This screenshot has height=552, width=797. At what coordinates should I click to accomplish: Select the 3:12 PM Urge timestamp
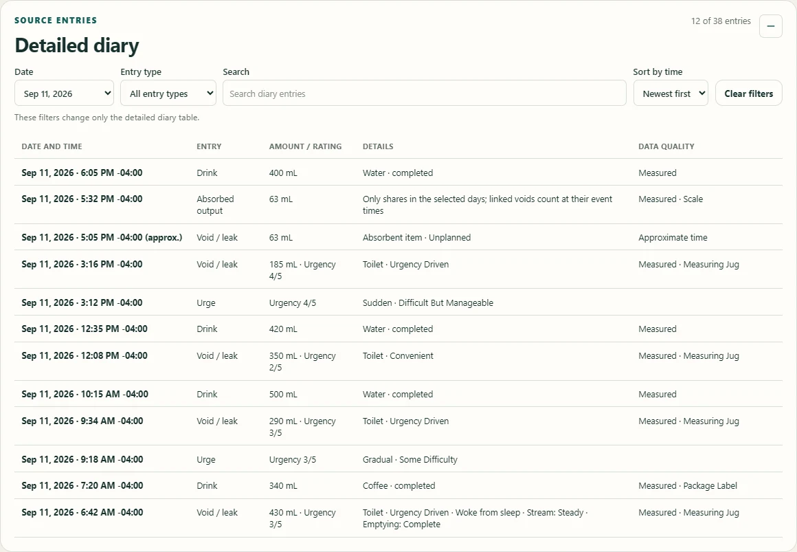tap(82, 302)
